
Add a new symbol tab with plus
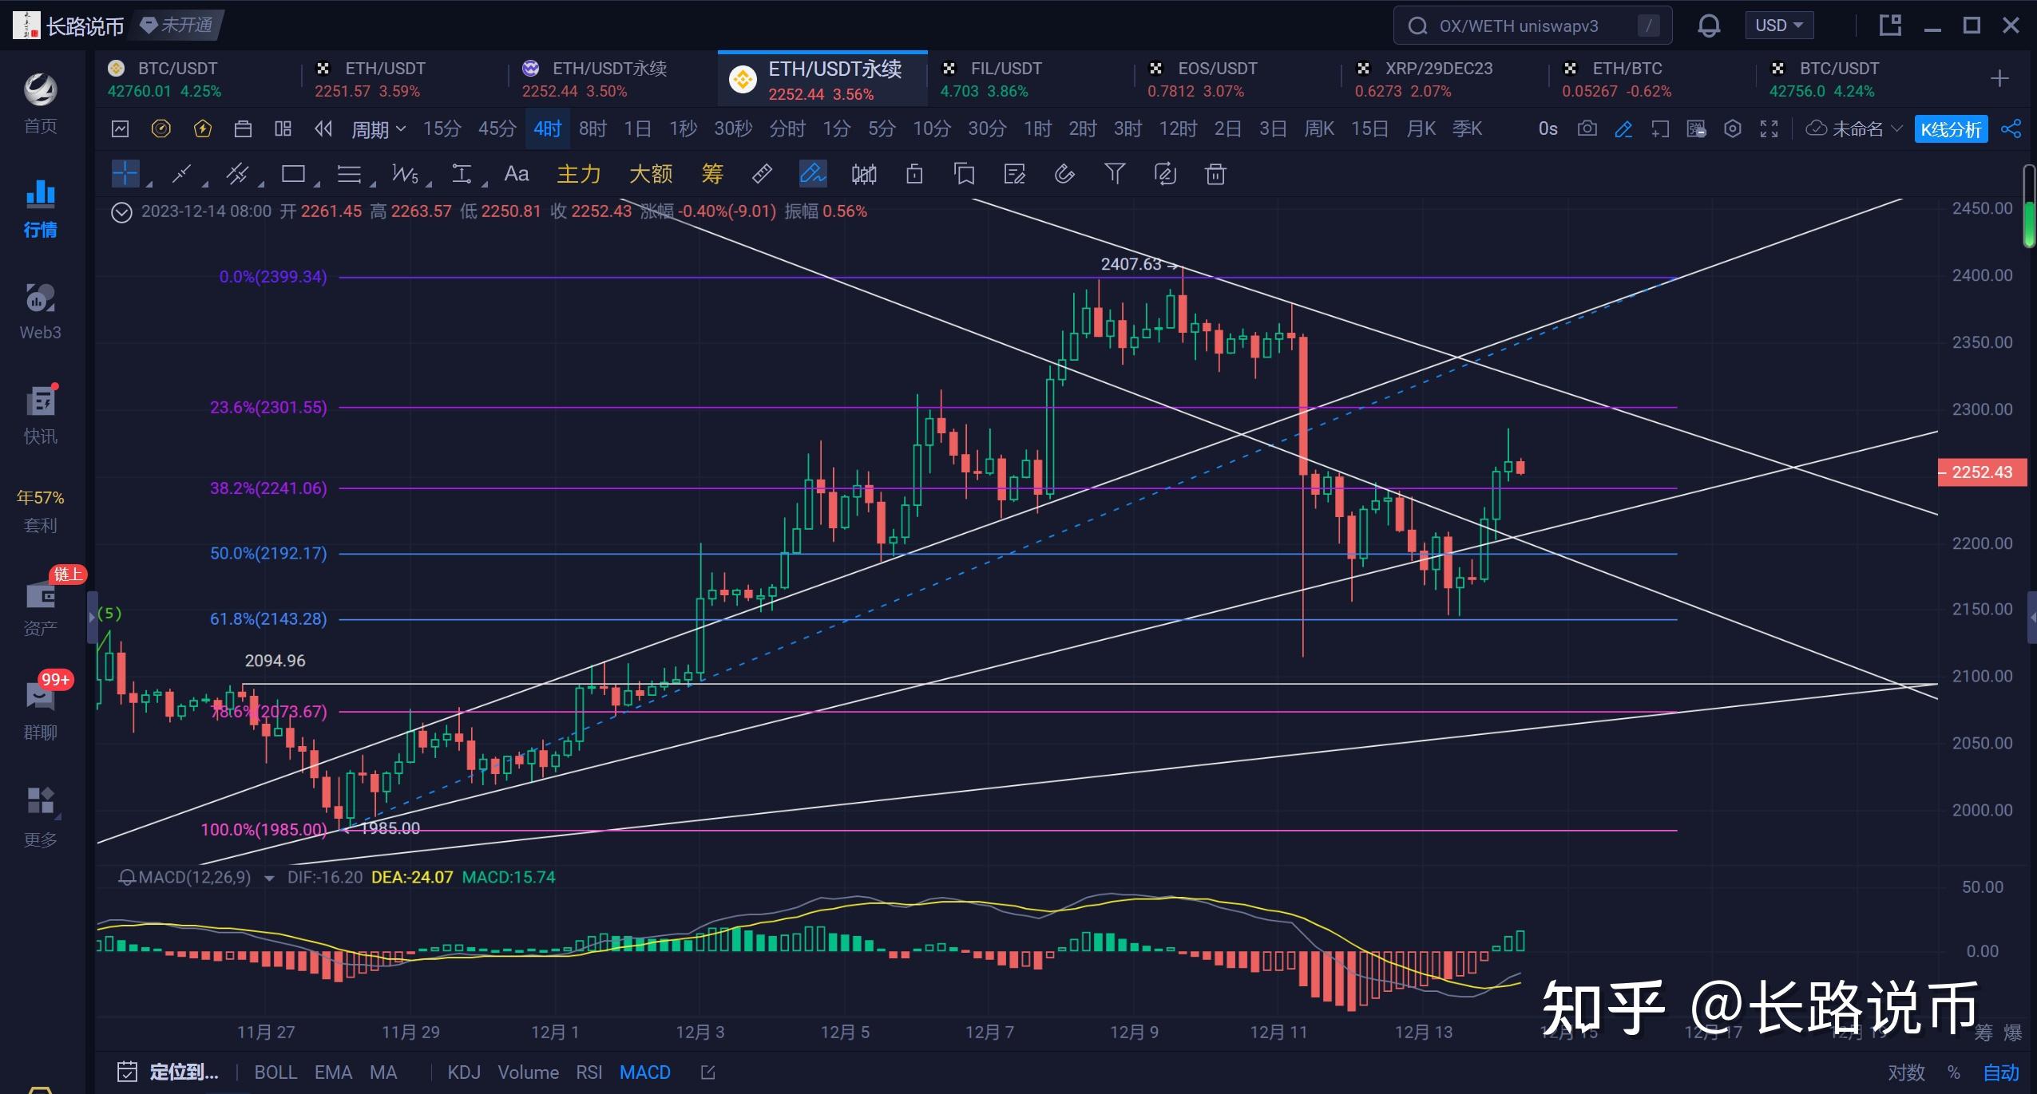coord(1999,78)
